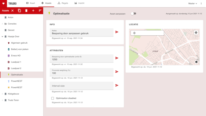Screen dimensions: 206x116
Task: Open the Regels tab
Action: click(x=63, y=3)
